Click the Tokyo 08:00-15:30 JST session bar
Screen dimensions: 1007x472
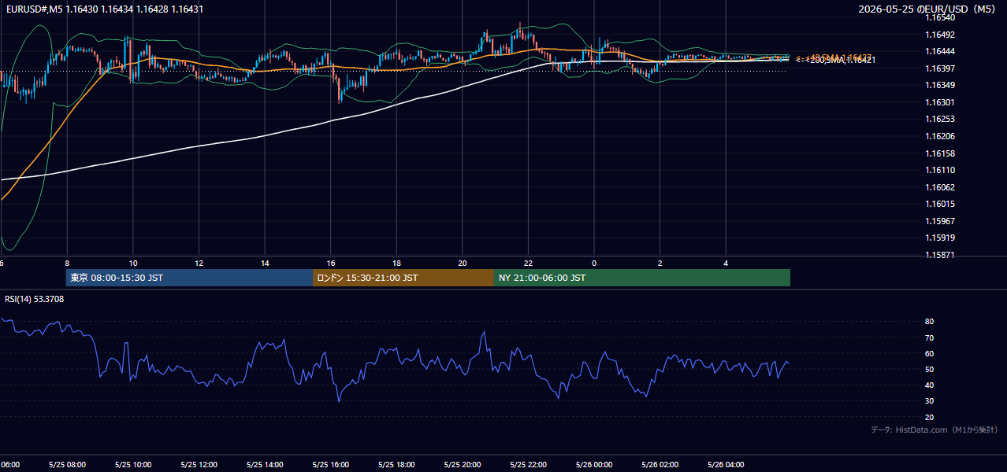pyautogui.click(x=189, y=278)
